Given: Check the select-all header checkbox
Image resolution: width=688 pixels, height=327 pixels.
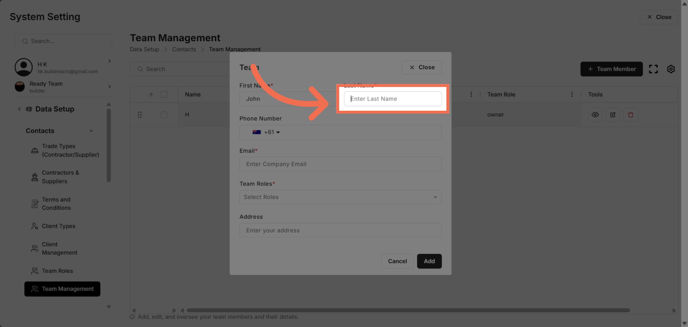Looking at the screenshot, I should [164, 94].
